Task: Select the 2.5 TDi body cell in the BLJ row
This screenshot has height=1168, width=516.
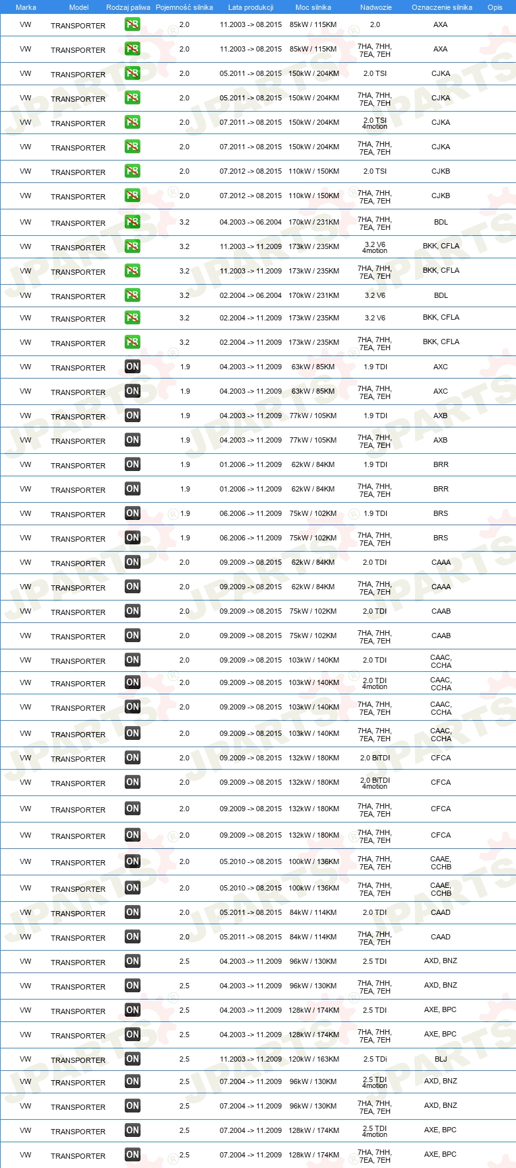Action: 375,1059
